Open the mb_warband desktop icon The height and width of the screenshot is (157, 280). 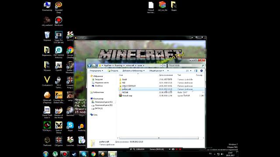pyautogui.click(x=47, y=21)
